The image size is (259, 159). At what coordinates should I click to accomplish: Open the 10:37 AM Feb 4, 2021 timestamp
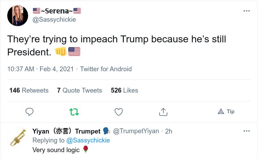click(40, 69)
